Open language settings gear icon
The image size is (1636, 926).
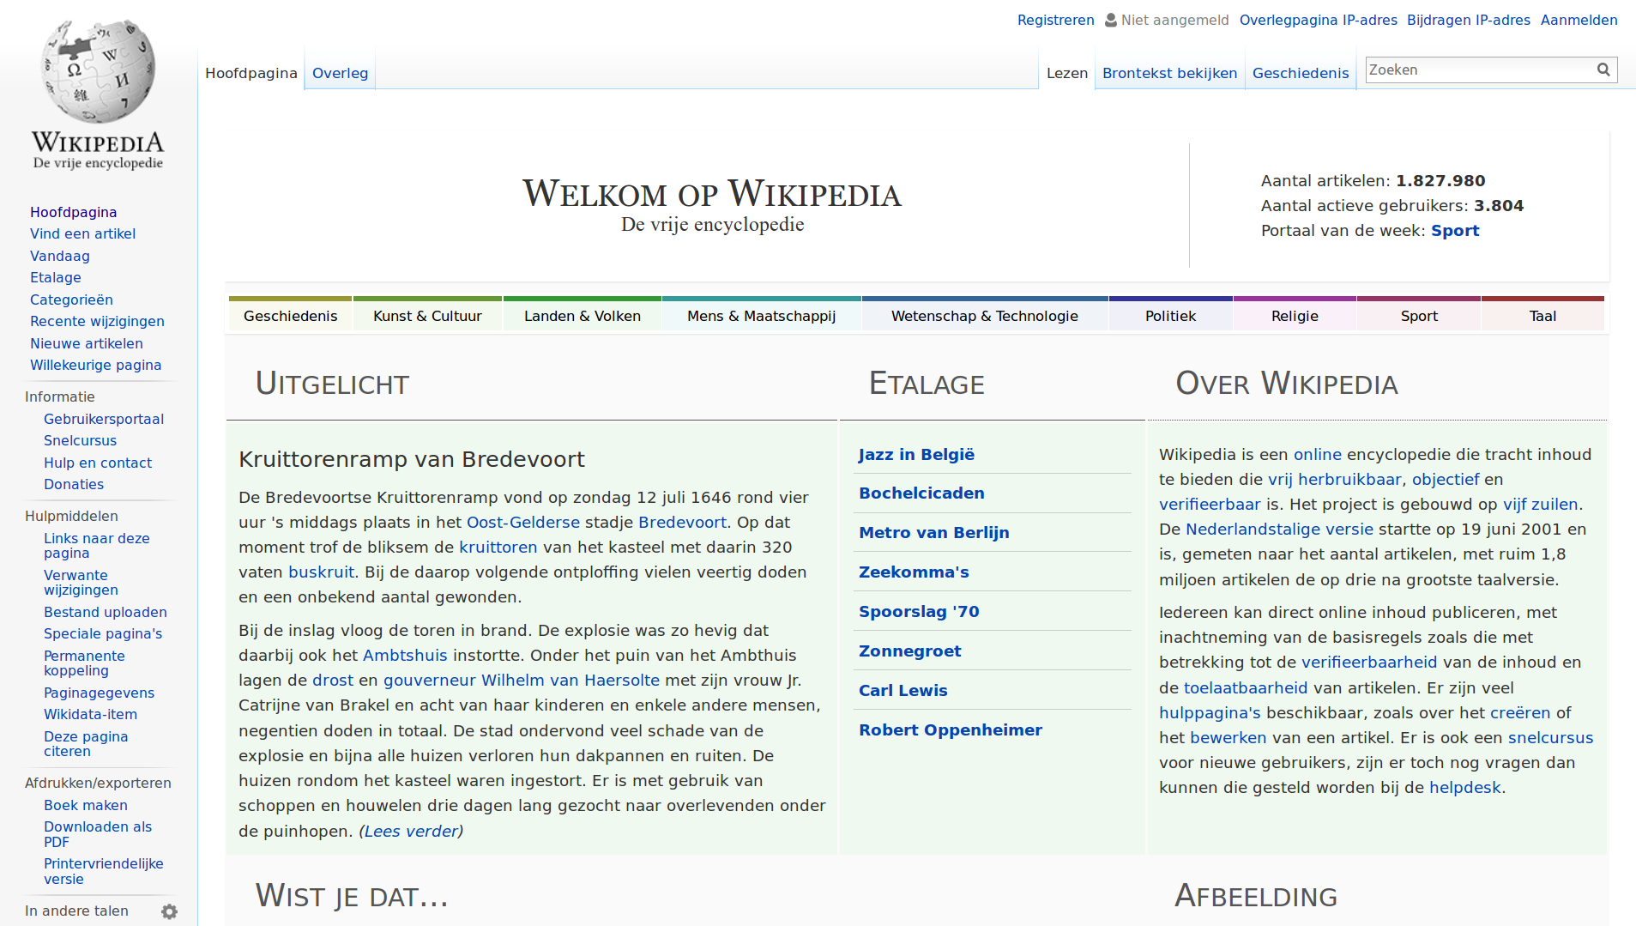[169, 911]
